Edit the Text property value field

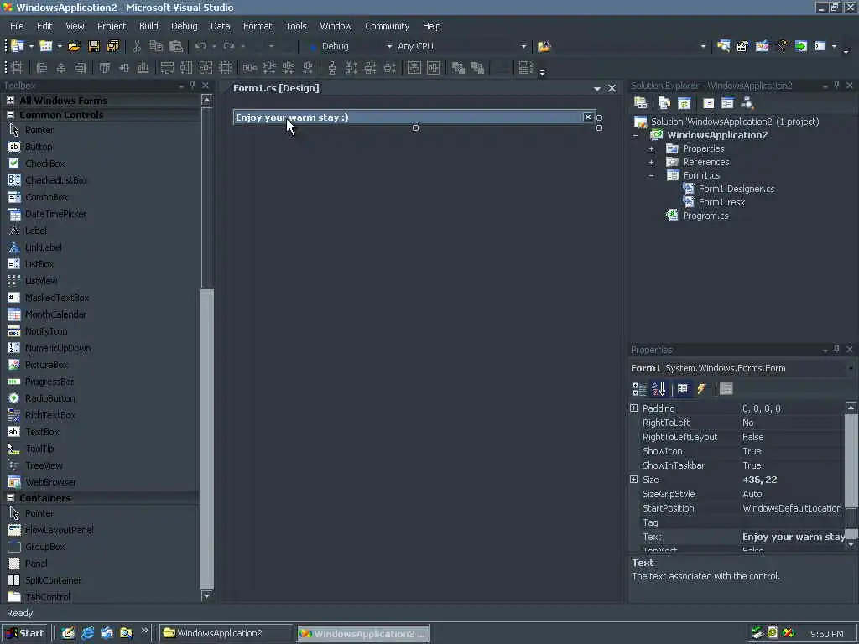click(792, 537)
